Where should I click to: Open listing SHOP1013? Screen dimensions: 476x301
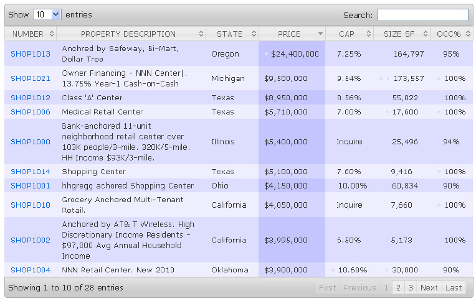click(x=31, y=54)
